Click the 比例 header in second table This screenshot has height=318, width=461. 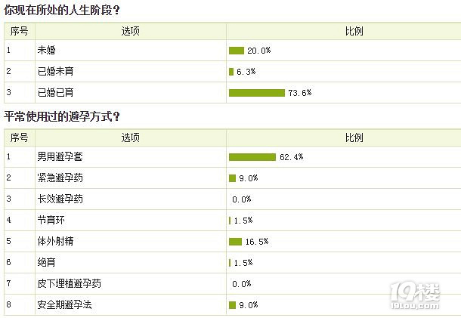click(354, 137)
